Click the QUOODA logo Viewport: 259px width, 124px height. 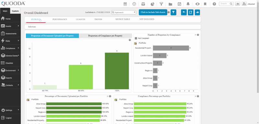pos(13,4)
